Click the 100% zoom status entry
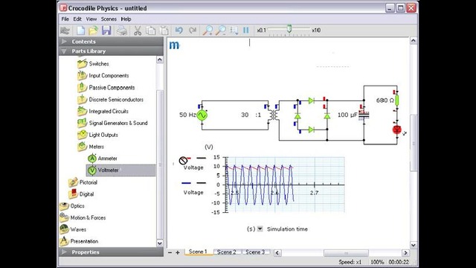 (377, 262)
